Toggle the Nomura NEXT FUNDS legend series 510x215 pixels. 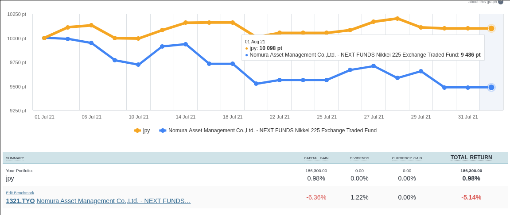pos(268,131)
